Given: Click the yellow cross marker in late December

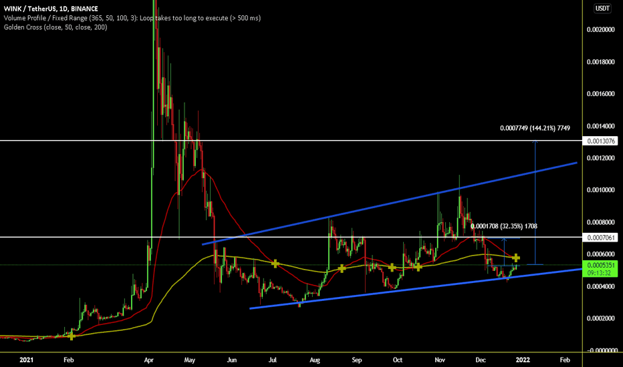Looking at the screenshot, I should point(516,258).
